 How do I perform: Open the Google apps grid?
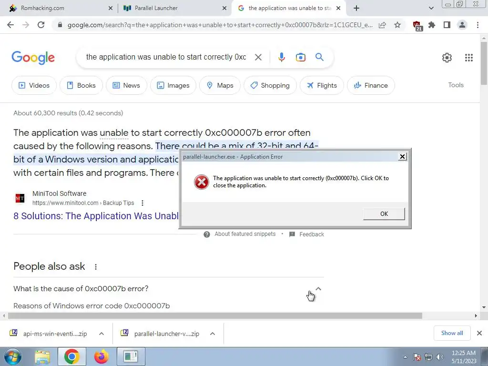pyautogui.click(x=469, y=58)
